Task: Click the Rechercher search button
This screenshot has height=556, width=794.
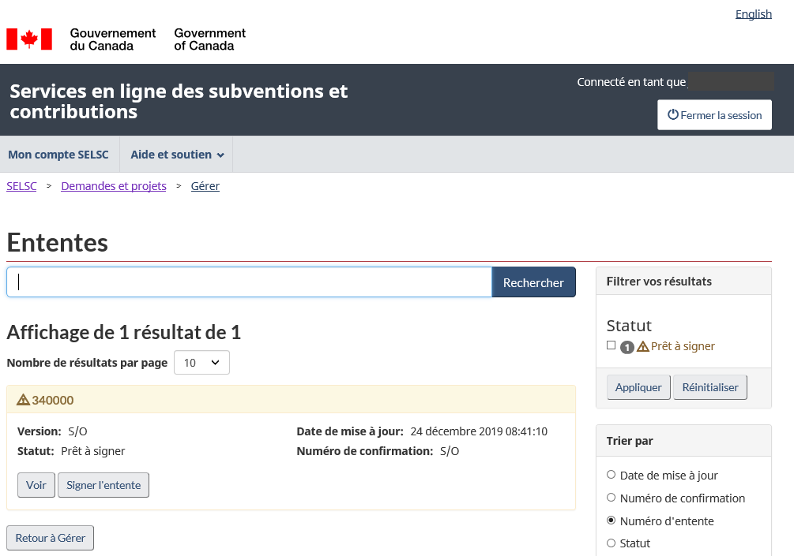Action: (x=533, y=282)
